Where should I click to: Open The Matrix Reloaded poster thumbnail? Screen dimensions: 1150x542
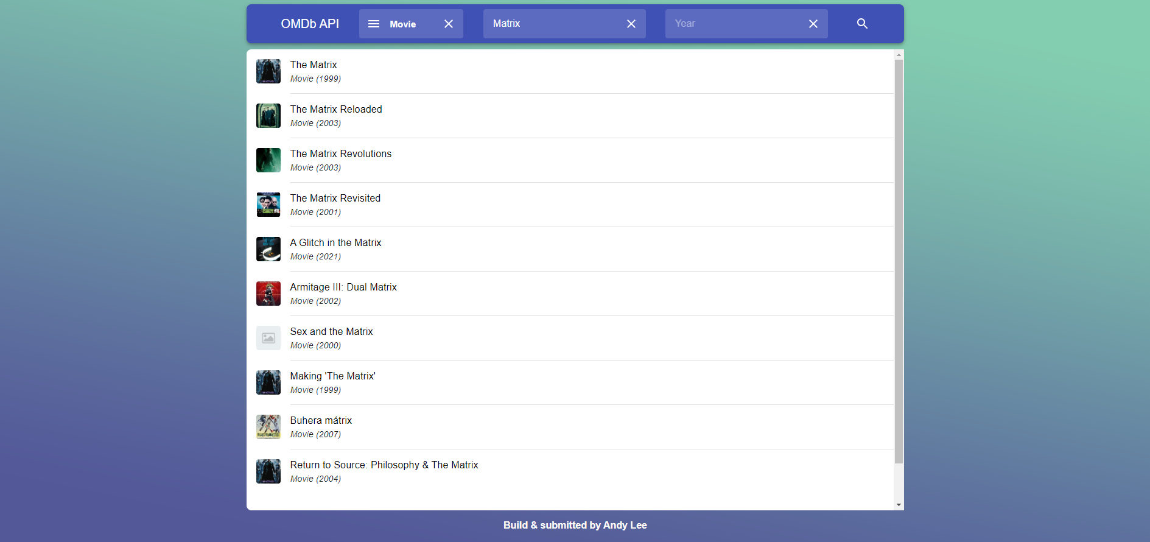click(268, 116)
